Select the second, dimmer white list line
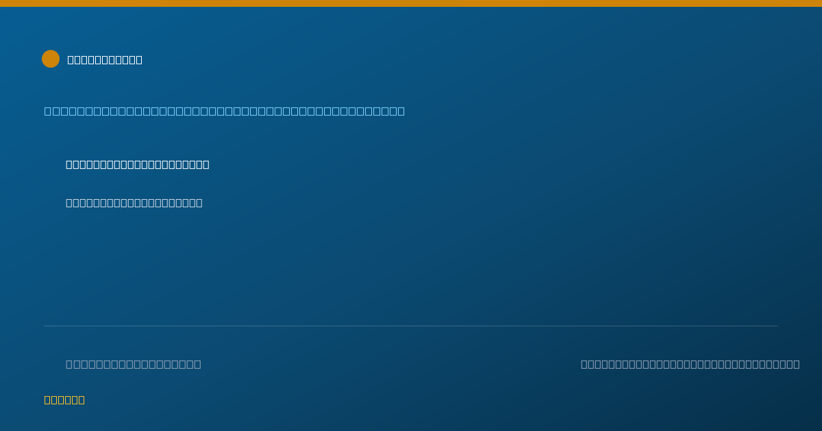This screenshot has height=431, width=822. tap(134, 203)
